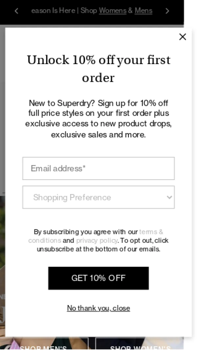Click the previous announcement arrow in banner

pyautogui.click(x=16, y=11)
